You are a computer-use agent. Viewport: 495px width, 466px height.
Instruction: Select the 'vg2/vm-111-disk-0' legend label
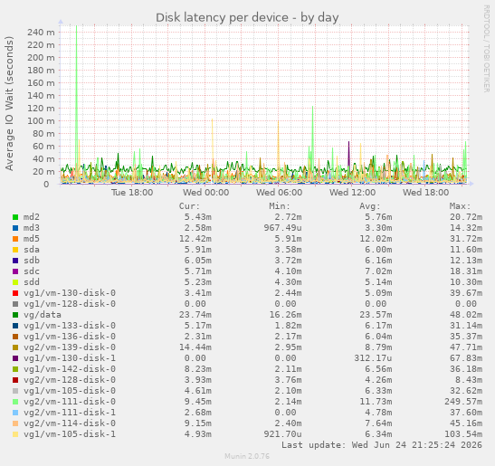pos(70,402)
